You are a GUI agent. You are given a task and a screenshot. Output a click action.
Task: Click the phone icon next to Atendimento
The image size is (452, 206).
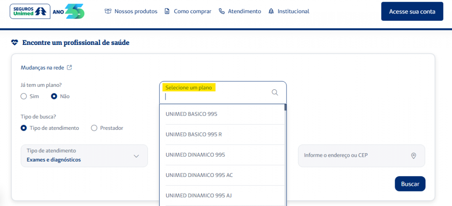[x=222, y=11]
